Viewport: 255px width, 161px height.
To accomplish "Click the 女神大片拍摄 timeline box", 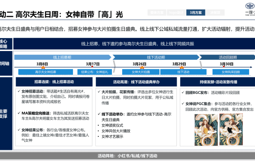I will coord(140,72).
